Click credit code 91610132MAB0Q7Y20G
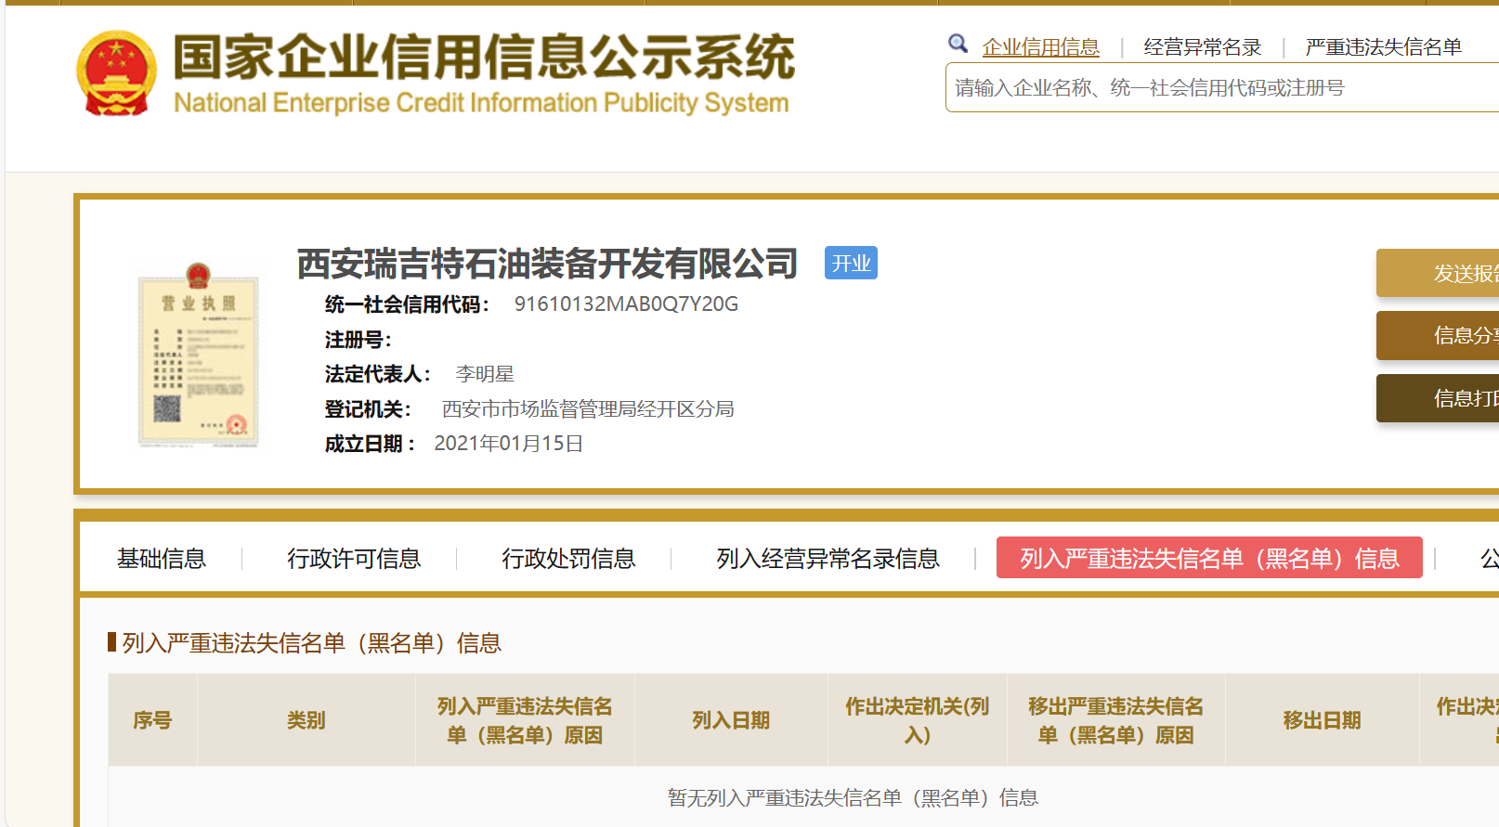This screenshot has width=1499, height=827. point(626,304)
